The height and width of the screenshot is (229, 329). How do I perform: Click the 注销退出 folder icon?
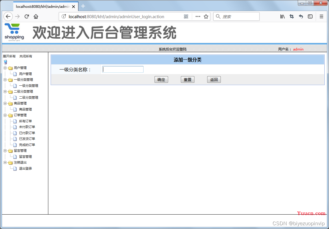tap(10, 162)
